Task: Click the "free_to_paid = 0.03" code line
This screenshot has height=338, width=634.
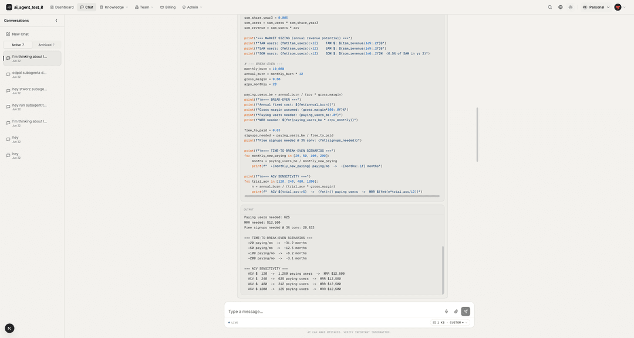Action: tap(262, 130)
